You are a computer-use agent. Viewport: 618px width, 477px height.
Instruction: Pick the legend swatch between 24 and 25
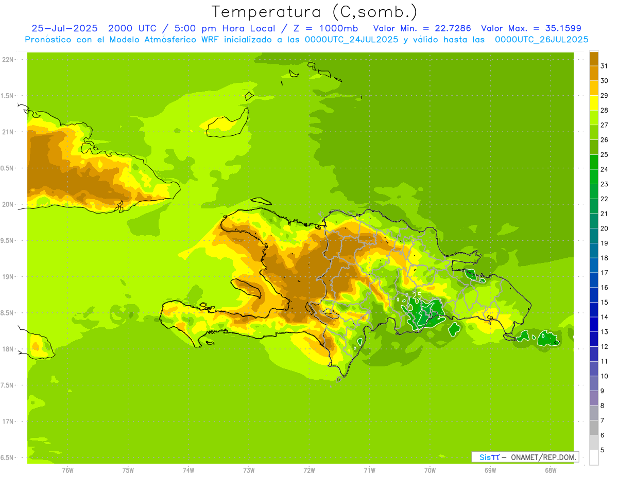point(594,162)
